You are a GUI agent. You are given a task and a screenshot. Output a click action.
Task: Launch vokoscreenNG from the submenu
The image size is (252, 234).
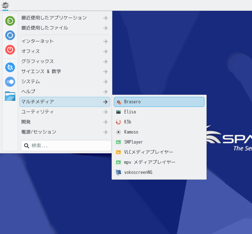(159, 172)
